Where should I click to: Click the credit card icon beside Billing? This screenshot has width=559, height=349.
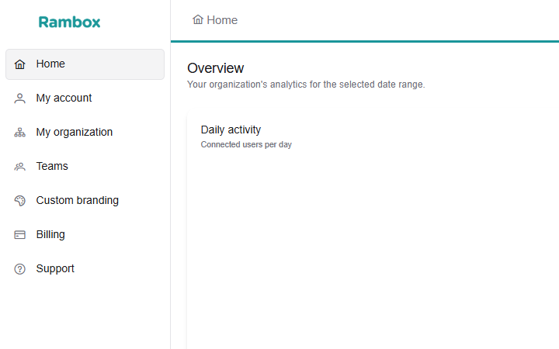(20, 235)
